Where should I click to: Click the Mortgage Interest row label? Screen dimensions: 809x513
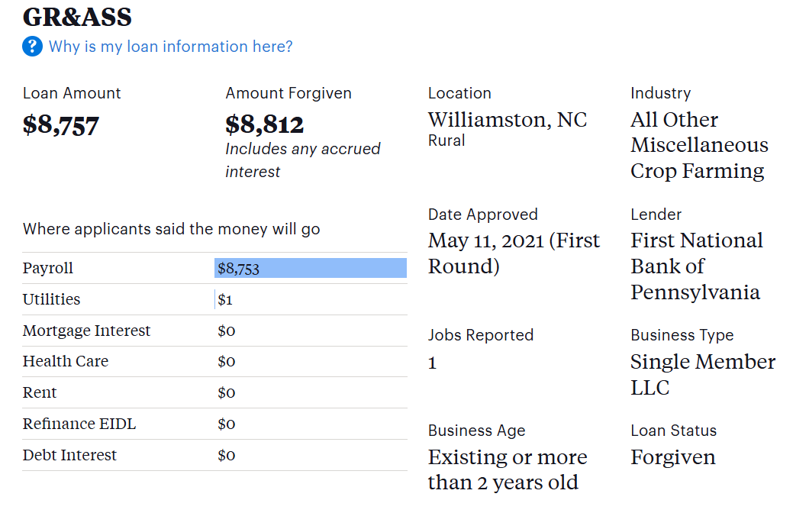coord(86,331)
